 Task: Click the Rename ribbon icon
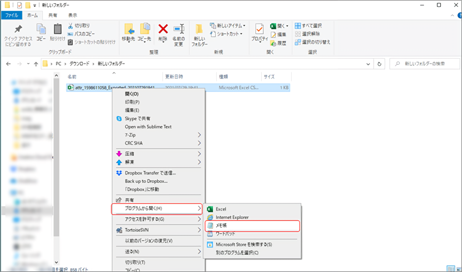pyautogui.click(x=178, y=35)
